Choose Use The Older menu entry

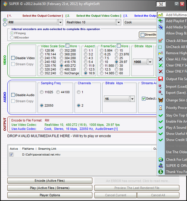click(x=176, y=152)
